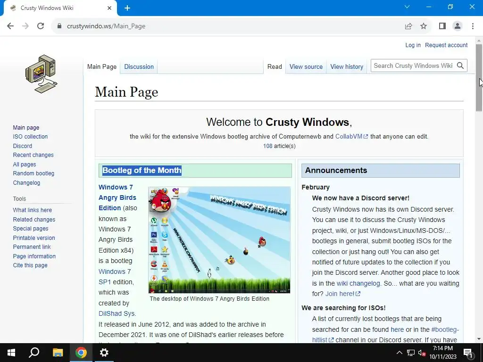This screenshot has width=483, height=362.
Task: Show hidden tray icons chevron
Action: pyautogui.click(x=399, y=353)
